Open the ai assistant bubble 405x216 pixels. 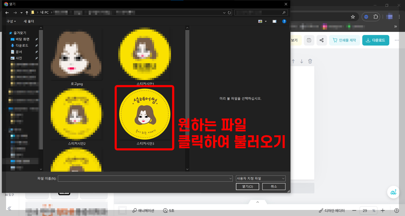click(393, 192)
